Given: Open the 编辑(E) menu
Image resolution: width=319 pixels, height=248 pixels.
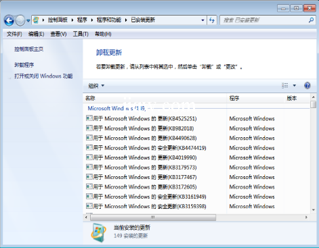Looking at the screenshot, I should (36, 34).
